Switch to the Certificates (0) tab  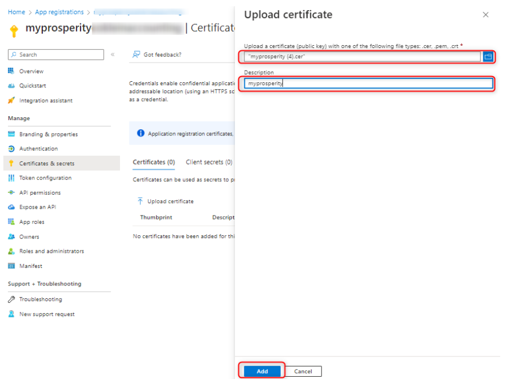coord(154,162)
